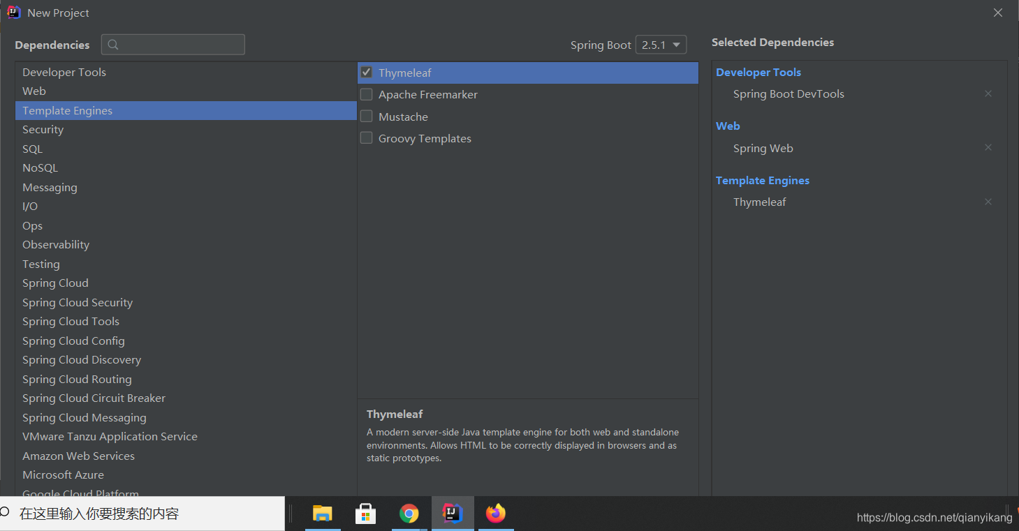
Task: Open the Spring Boot version dropdown
Action: click(661, 45)
